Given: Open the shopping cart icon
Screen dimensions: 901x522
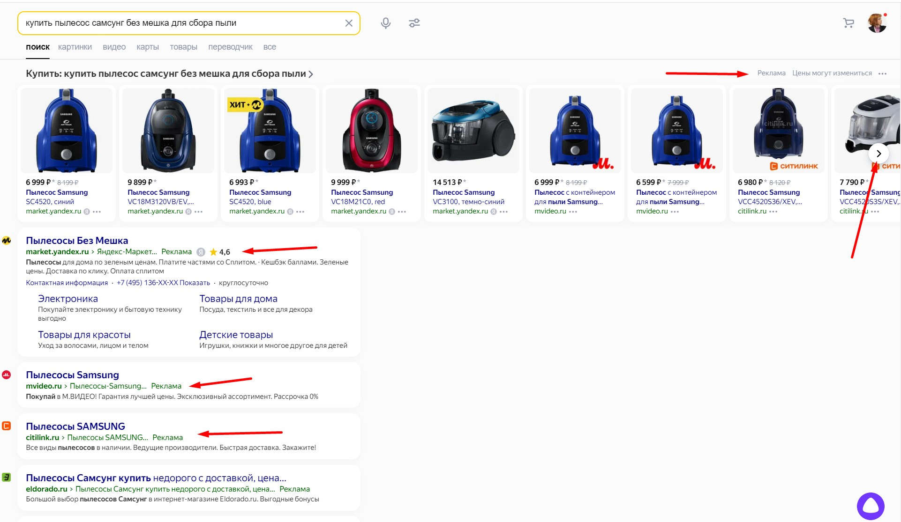Looking at the screenshot, I should [848, 23].
